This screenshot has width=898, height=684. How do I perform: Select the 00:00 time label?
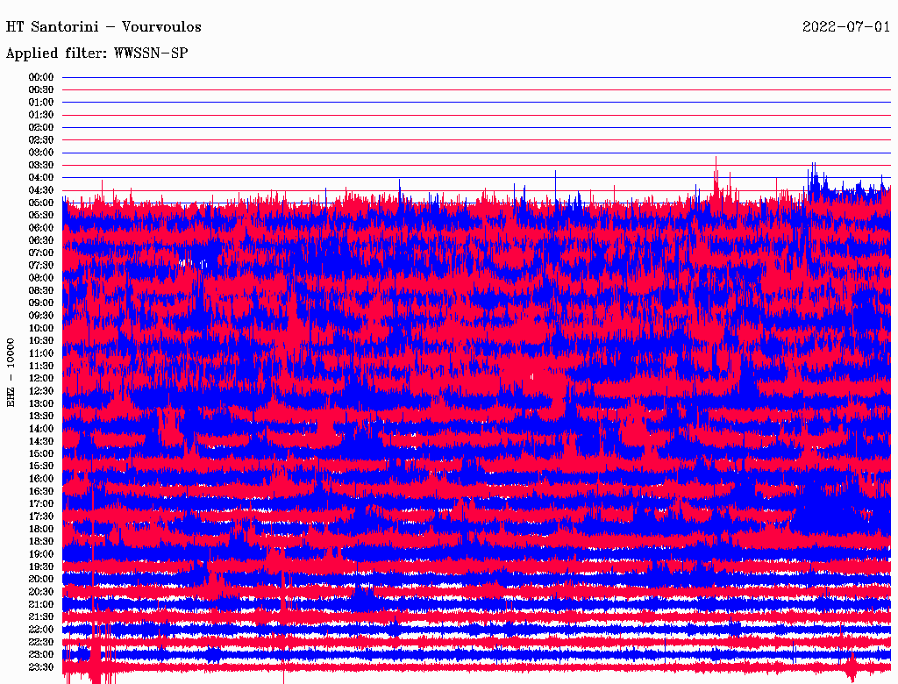41,77
